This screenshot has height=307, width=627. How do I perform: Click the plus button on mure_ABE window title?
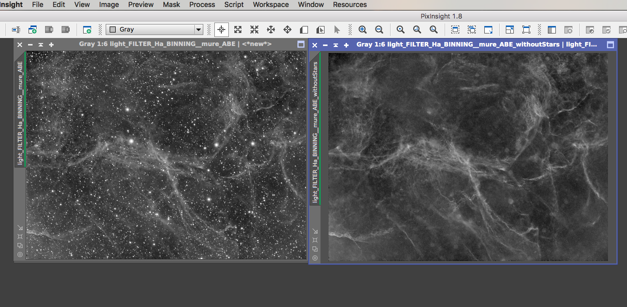51,44
